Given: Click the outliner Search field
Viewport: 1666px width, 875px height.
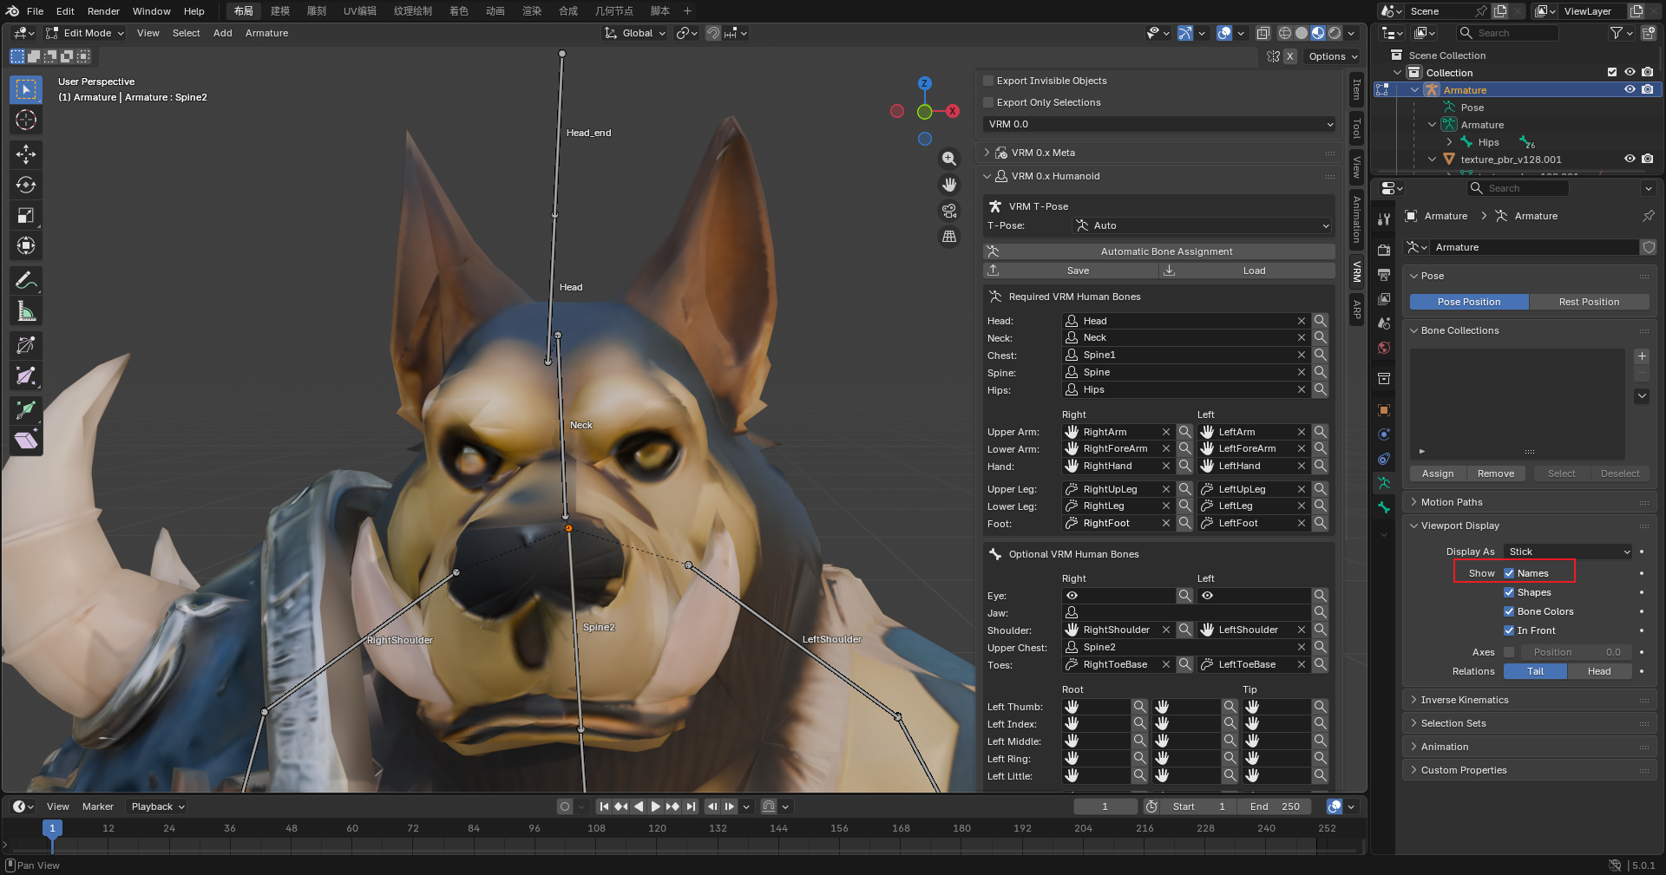Looking at the screenshot, I should [1507, 33].
